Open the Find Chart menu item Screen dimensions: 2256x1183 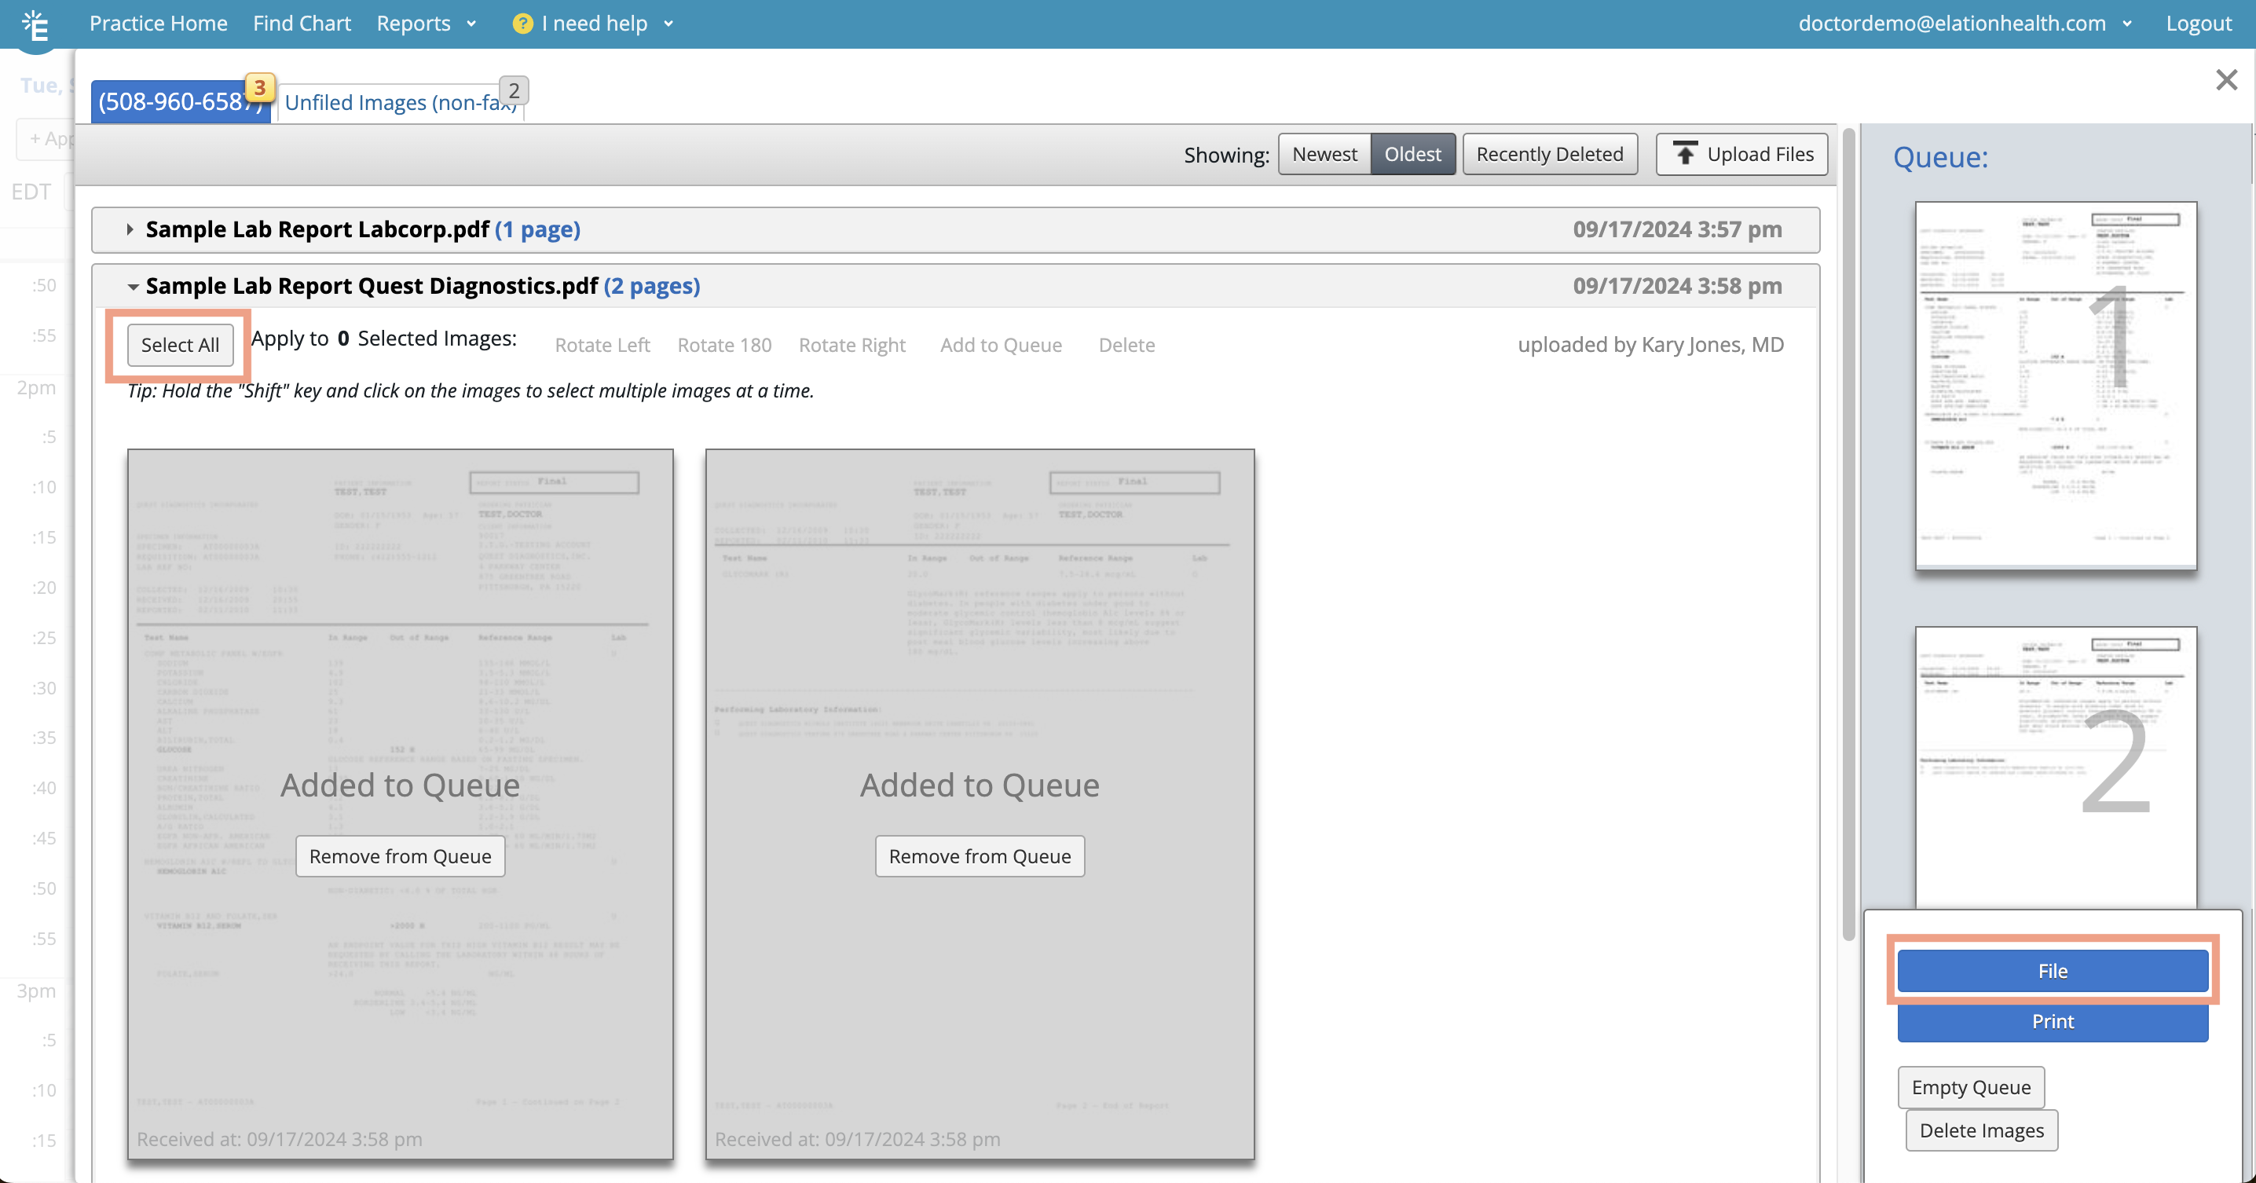(302, 23)
